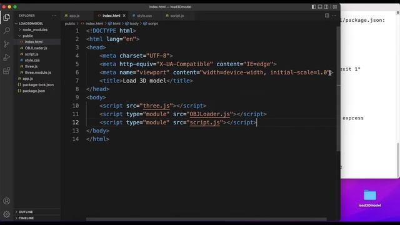Open the Source Control view
400x225 pixels.
point(7,44)
